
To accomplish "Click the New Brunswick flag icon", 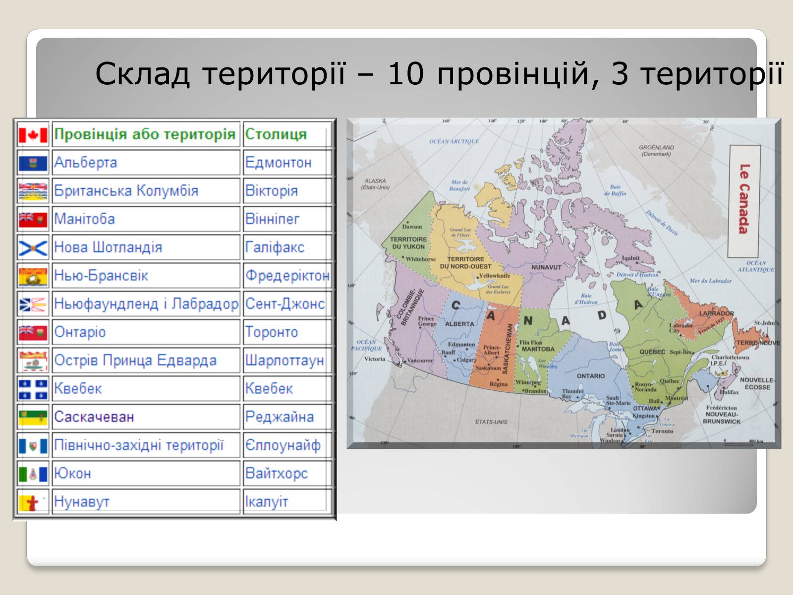I will [x=33, y=276].
